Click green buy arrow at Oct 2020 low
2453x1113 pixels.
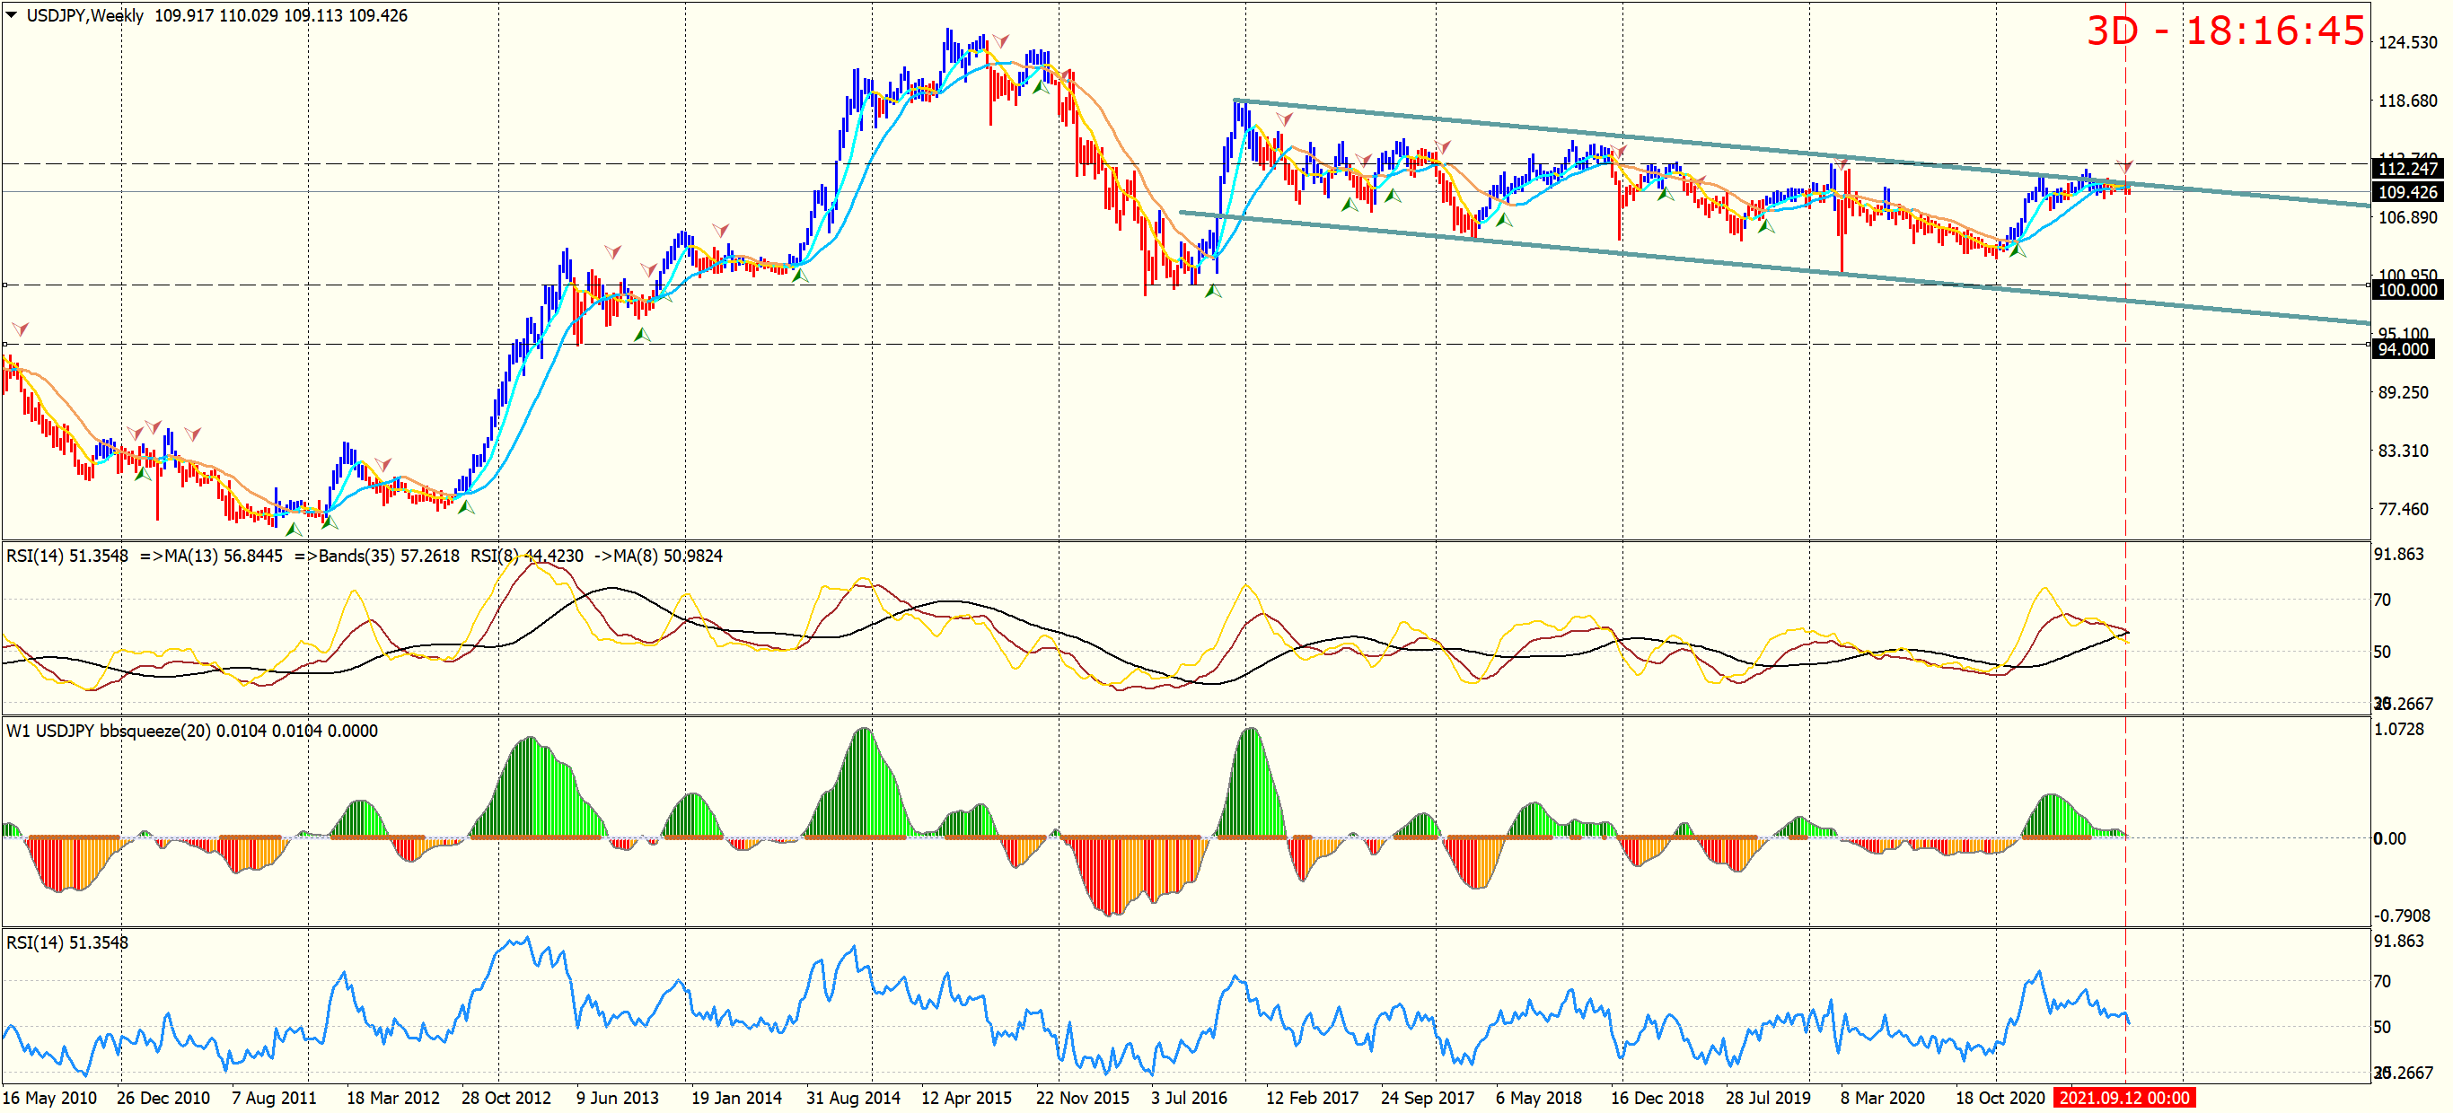[x=2017, y=250]
